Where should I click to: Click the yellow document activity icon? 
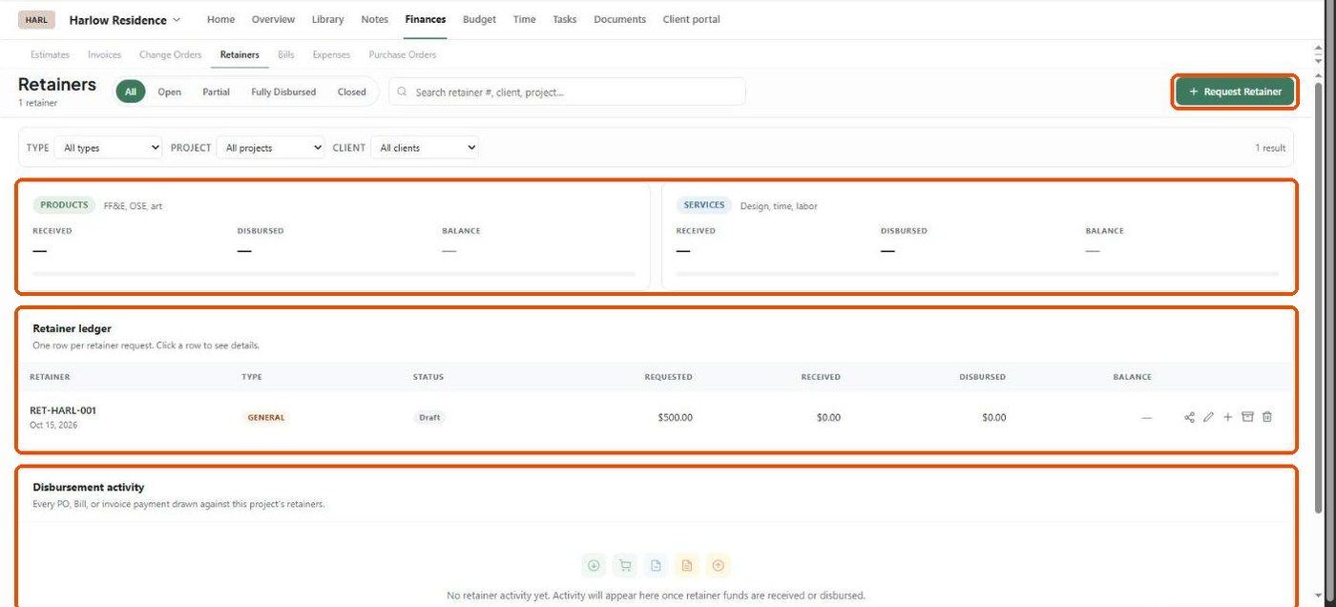click(x=687, y=566)
